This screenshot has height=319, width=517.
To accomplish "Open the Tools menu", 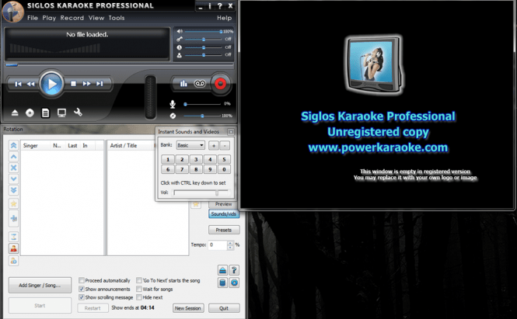I will [117, 18].
